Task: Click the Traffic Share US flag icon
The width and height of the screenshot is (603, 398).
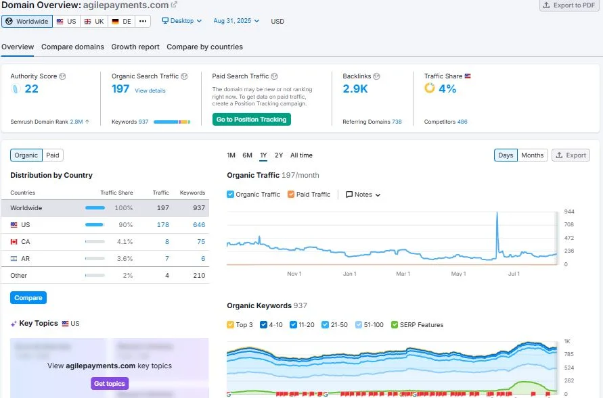Action: [468, 76]
